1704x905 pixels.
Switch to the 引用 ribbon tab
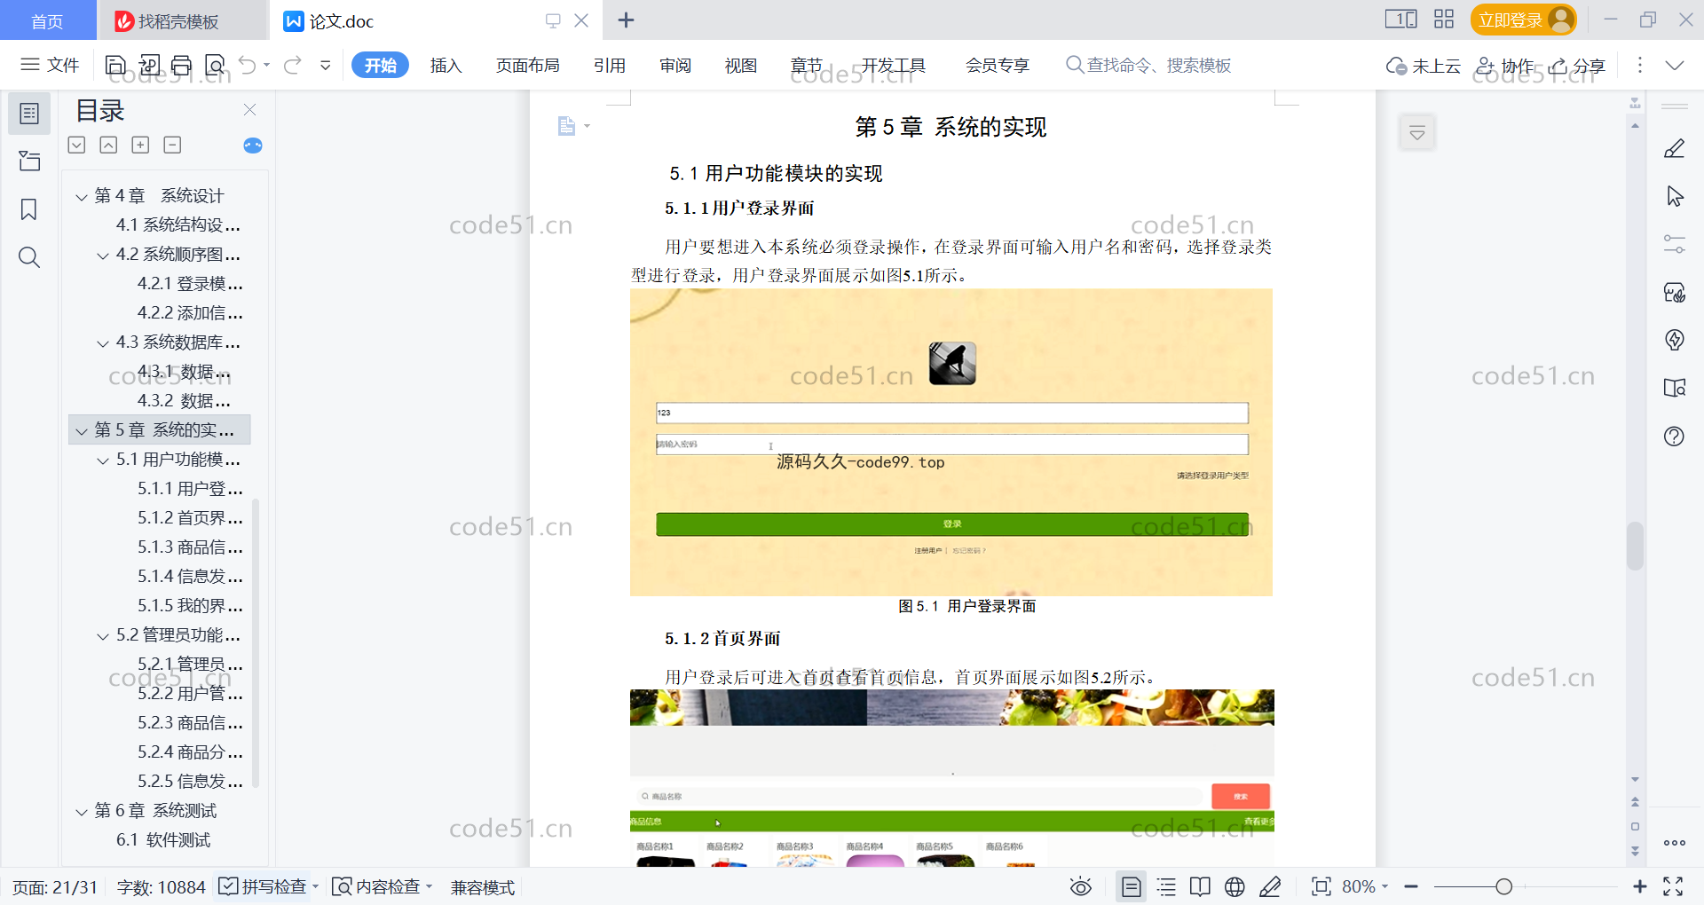click(x=609, y=65)
